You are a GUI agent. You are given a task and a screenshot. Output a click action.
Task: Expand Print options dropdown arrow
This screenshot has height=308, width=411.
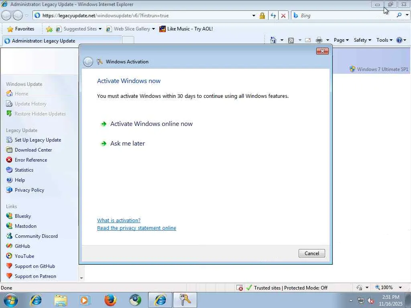(328, 40)
